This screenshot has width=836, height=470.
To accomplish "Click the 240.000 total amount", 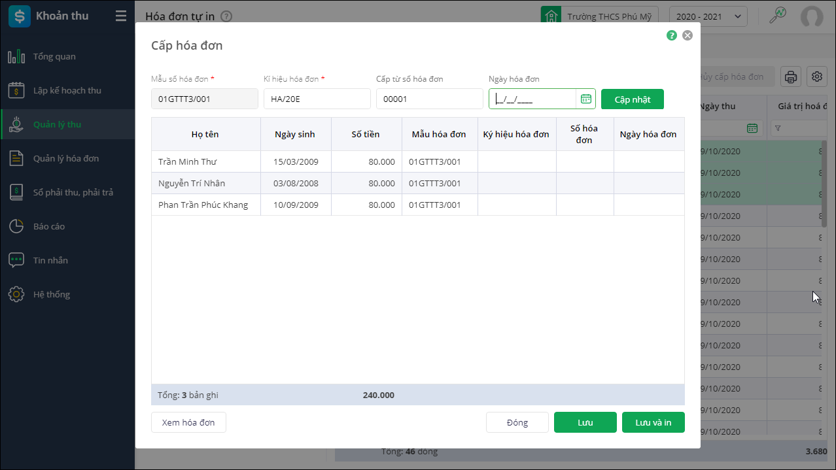I will tap(379, 395).
